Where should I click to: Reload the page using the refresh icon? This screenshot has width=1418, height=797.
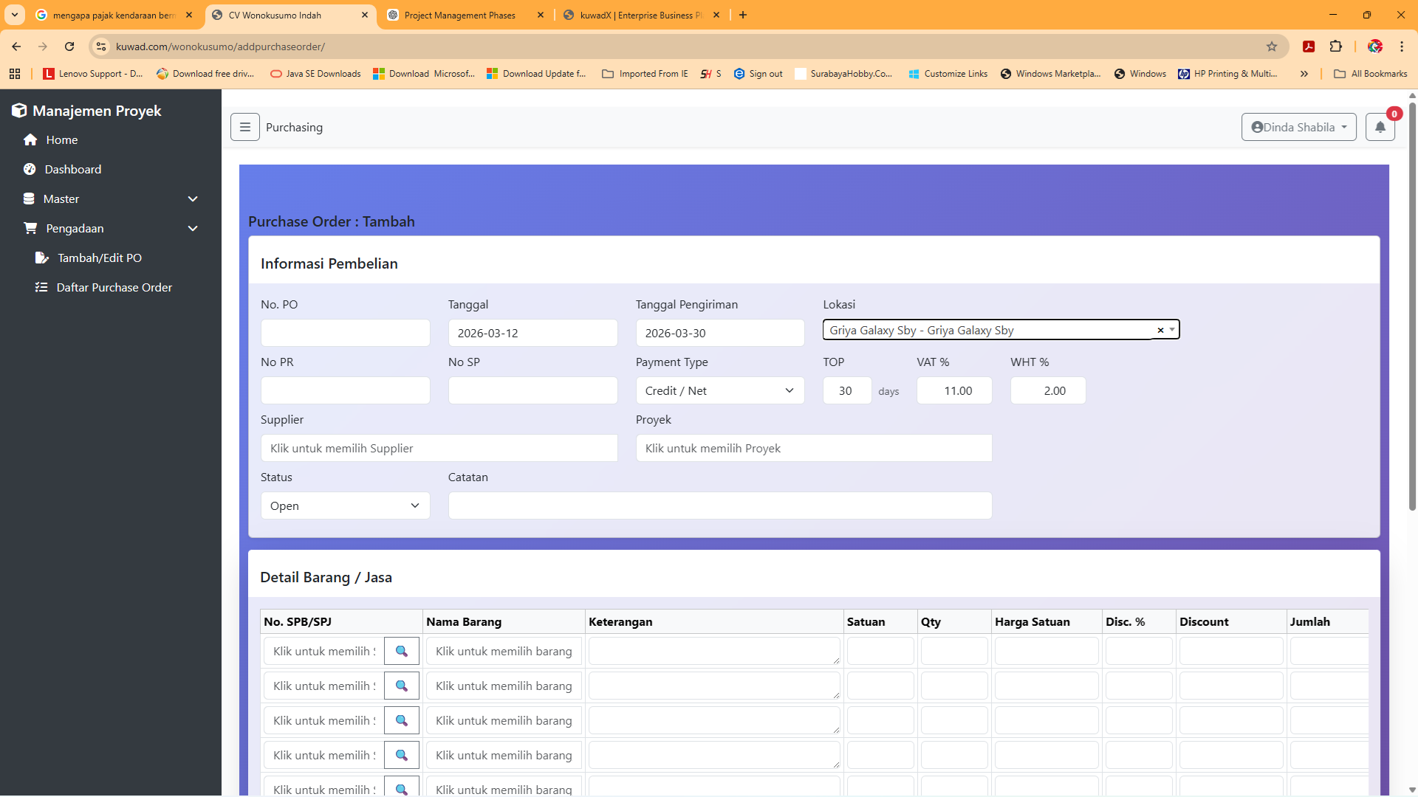coord(69,46)
